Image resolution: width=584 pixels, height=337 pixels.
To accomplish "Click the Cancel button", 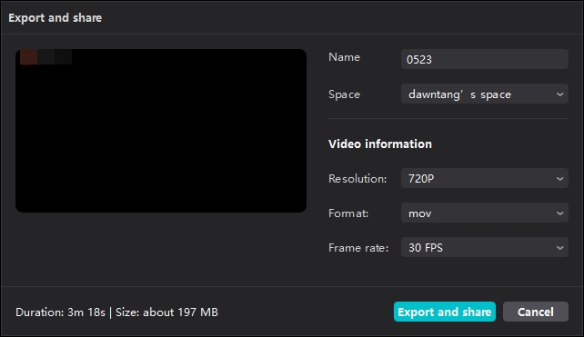I will 536,312.
